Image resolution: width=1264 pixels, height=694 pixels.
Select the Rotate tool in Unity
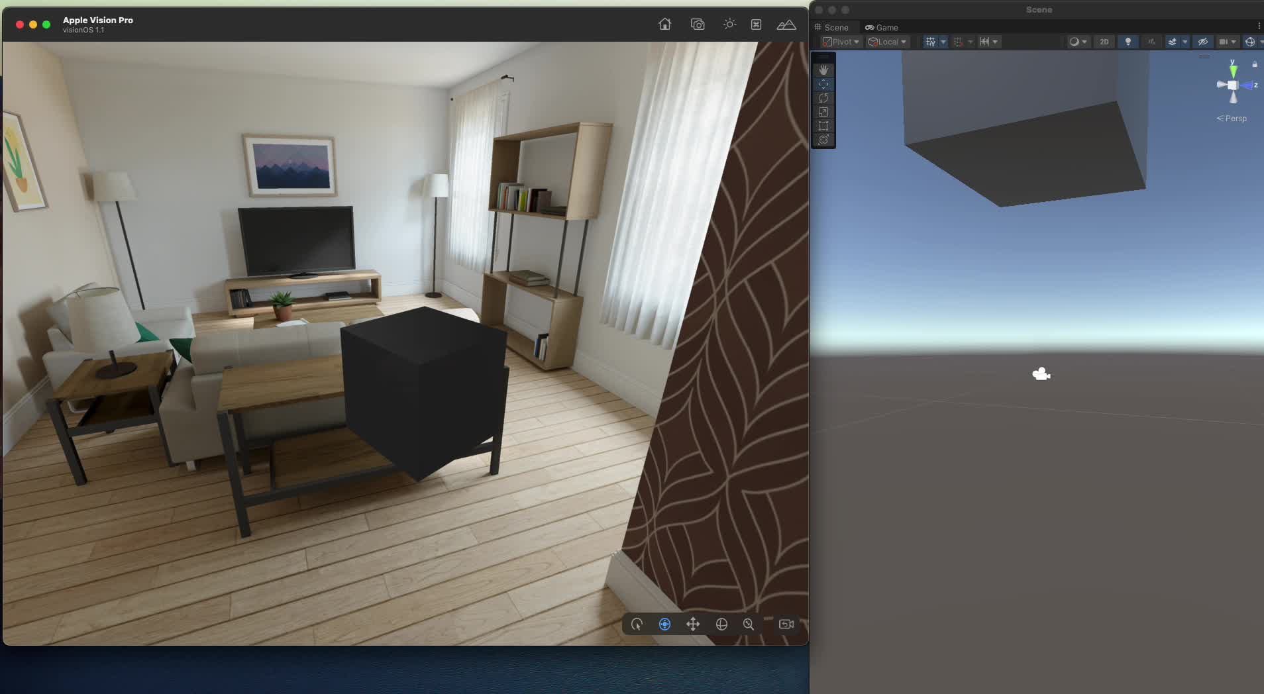[x=823, y=98]
